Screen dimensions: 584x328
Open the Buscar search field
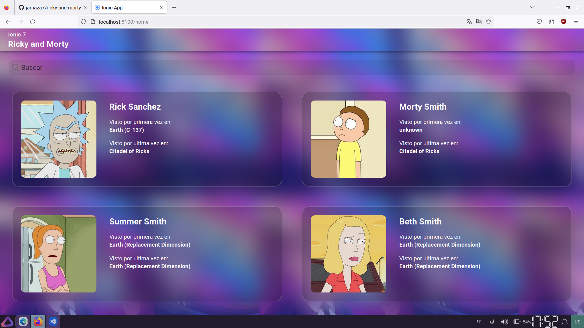pos(292,67)
